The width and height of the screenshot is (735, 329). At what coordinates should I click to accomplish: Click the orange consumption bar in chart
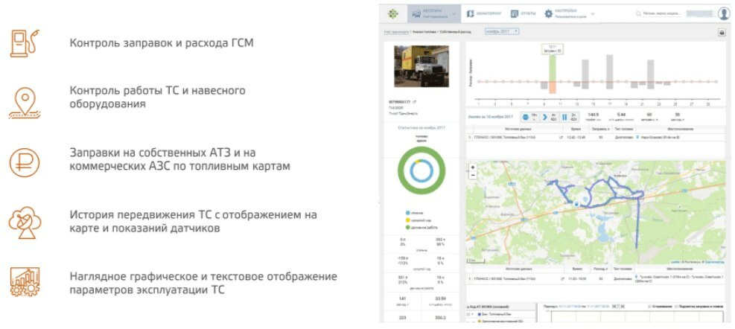[x=553, y=88]
